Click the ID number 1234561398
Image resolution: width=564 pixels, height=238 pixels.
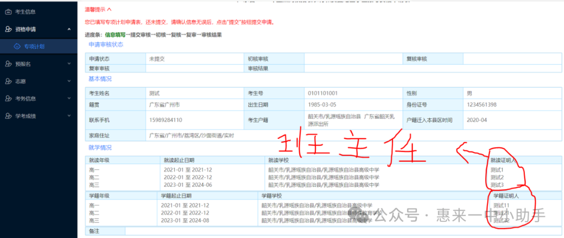pos(481,104)
